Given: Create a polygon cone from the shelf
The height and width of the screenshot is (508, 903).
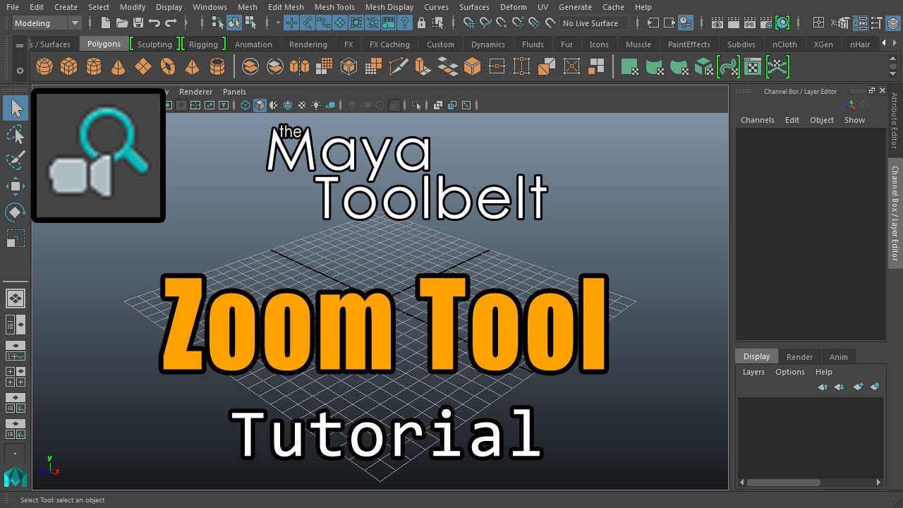Looking at the screenshot, I should point(119,67).
